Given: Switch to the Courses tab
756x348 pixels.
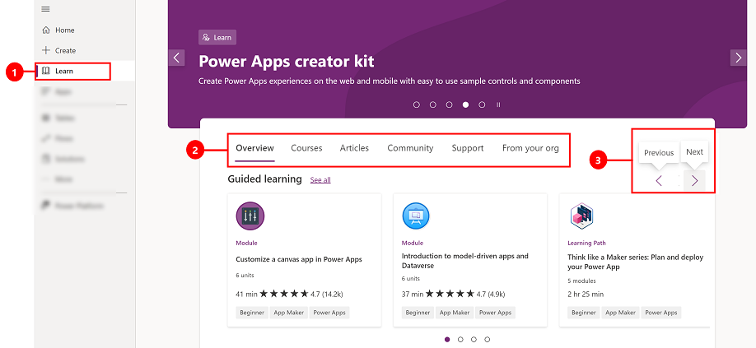Looking at the screenshot, I should point(306,148).
